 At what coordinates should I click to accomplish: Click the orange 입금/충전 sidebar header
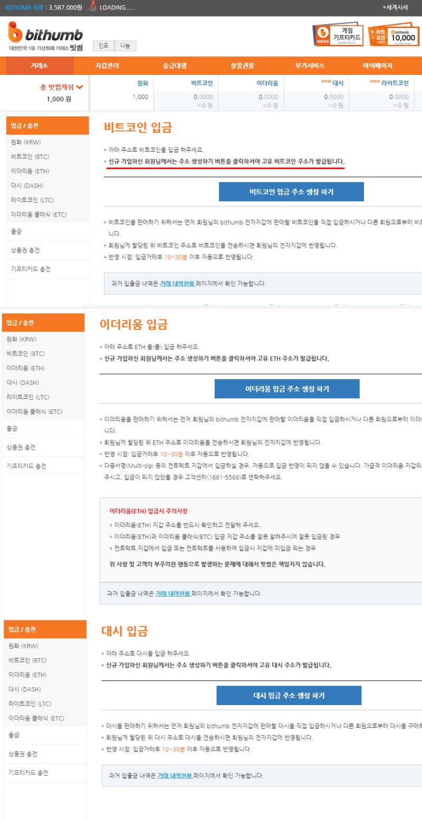[44, 125]
